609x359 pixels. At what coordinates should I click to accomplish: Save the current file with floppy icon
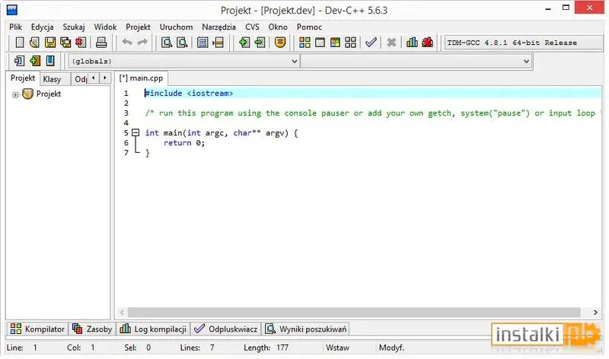[50, 43]
